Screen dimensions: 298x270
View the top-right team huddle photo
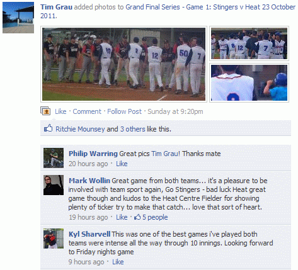tap(249, 43)
